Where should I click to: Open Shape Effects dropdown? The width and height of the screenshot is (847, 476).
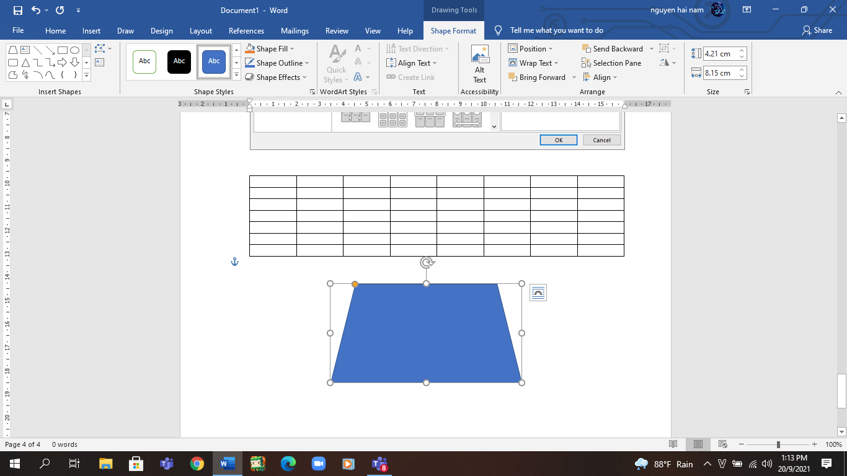pos(275,77)
